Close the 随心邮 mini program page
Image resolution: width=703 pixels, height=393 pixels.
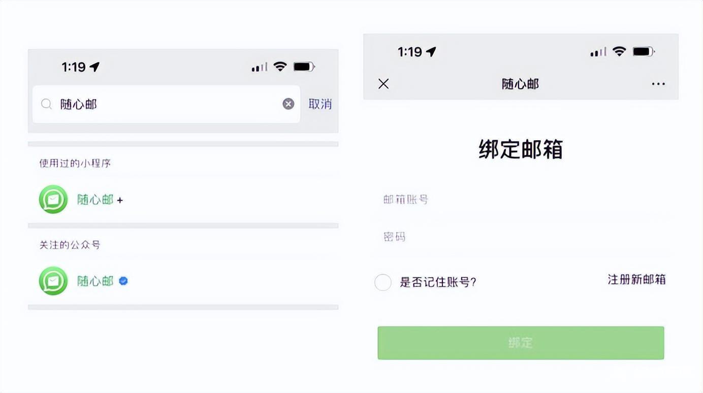click(384, 84)
